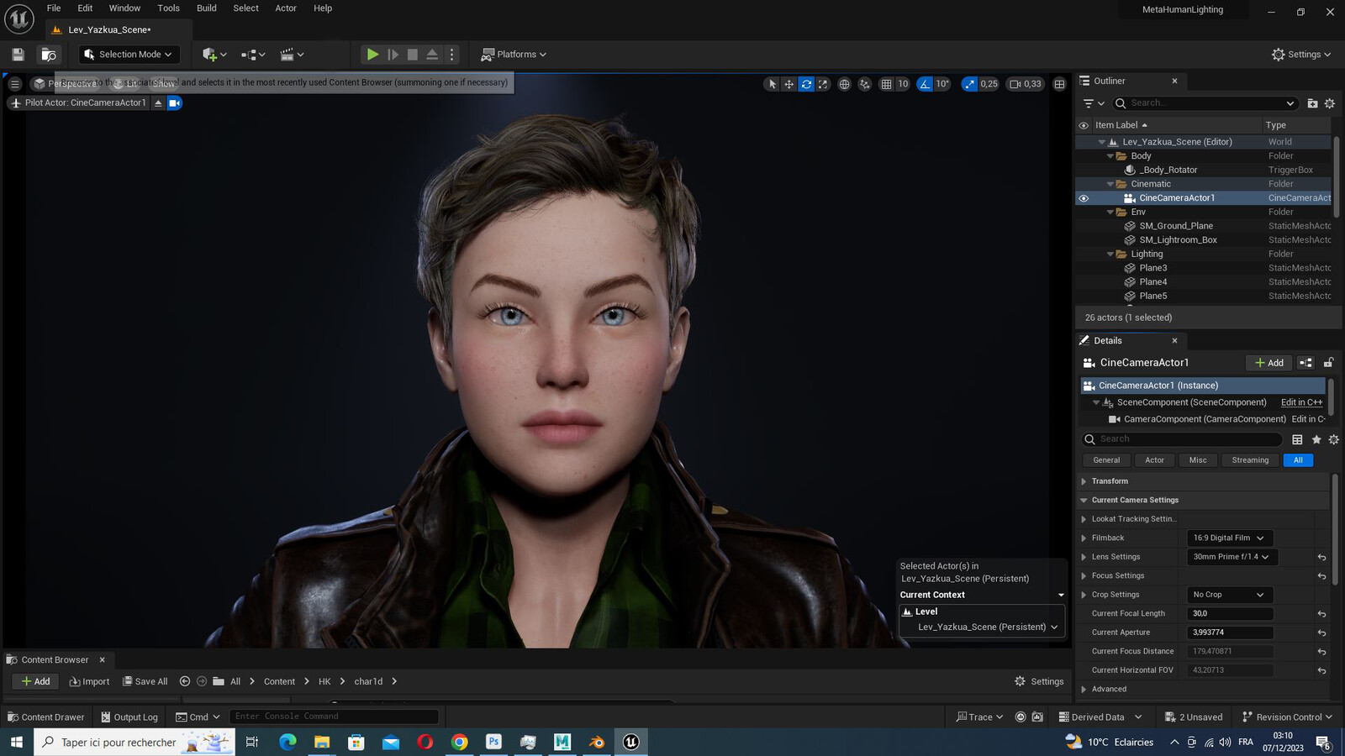Viewport: 1345px width, 756px height.
Task: Open the Browse to asset icon
Action: click(49, 55)
